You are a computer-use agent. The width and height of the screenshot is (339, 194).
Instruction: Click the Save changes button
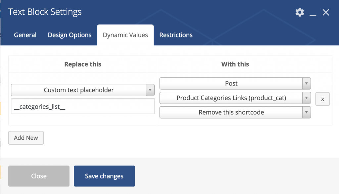[104, 176]
